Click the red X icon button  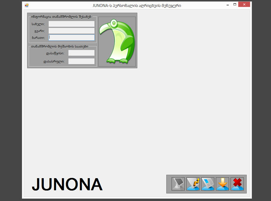click(x=237, y=184)
